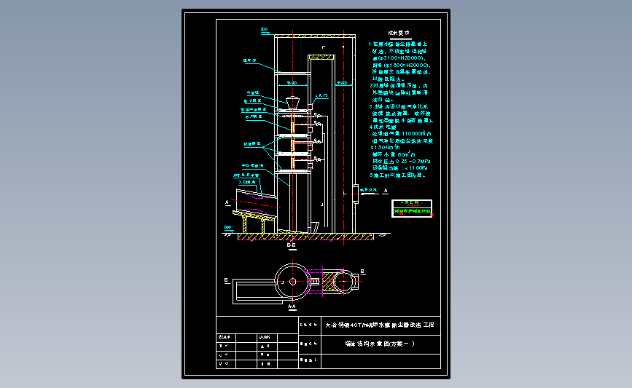Click the drawing name ending in (方案一)

tap(380, 344)
